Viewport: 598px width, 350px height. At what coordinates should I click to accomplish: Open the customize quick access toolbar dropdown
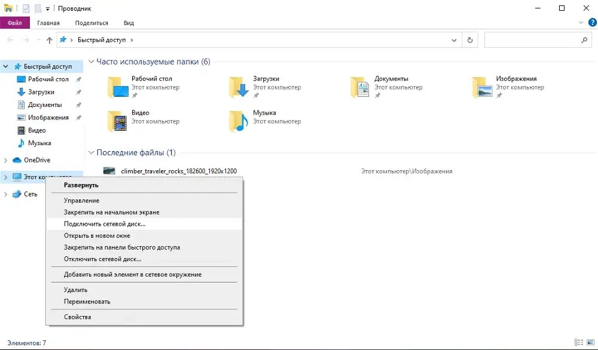(x=47, y=8)
